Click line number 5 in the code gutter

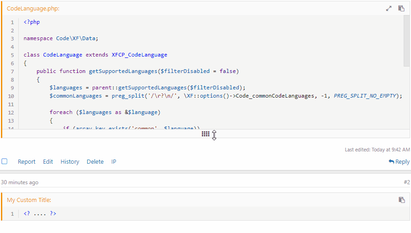click(12, 55)
